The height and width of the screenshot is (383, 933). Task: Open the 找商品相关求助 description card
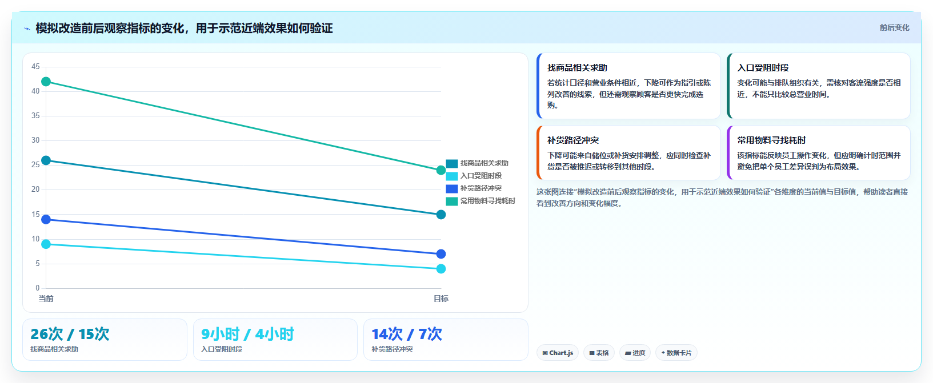pos(628,86)
